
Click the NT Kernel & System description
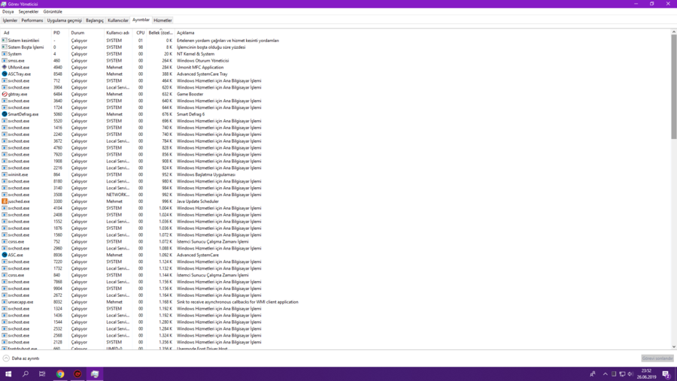(196, 54)
